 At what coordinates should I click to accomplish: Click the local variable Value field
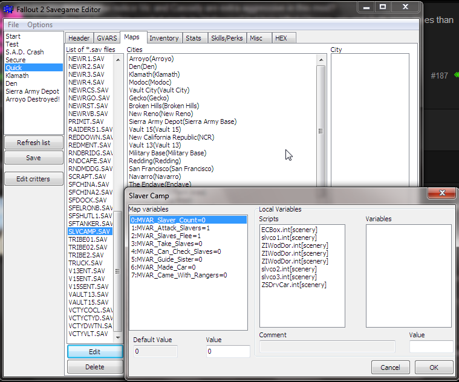click(431, 346)
